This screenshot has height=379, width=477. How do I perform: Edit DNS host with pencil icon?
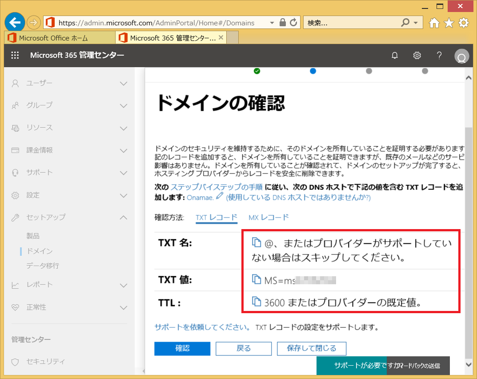(220, 196)
